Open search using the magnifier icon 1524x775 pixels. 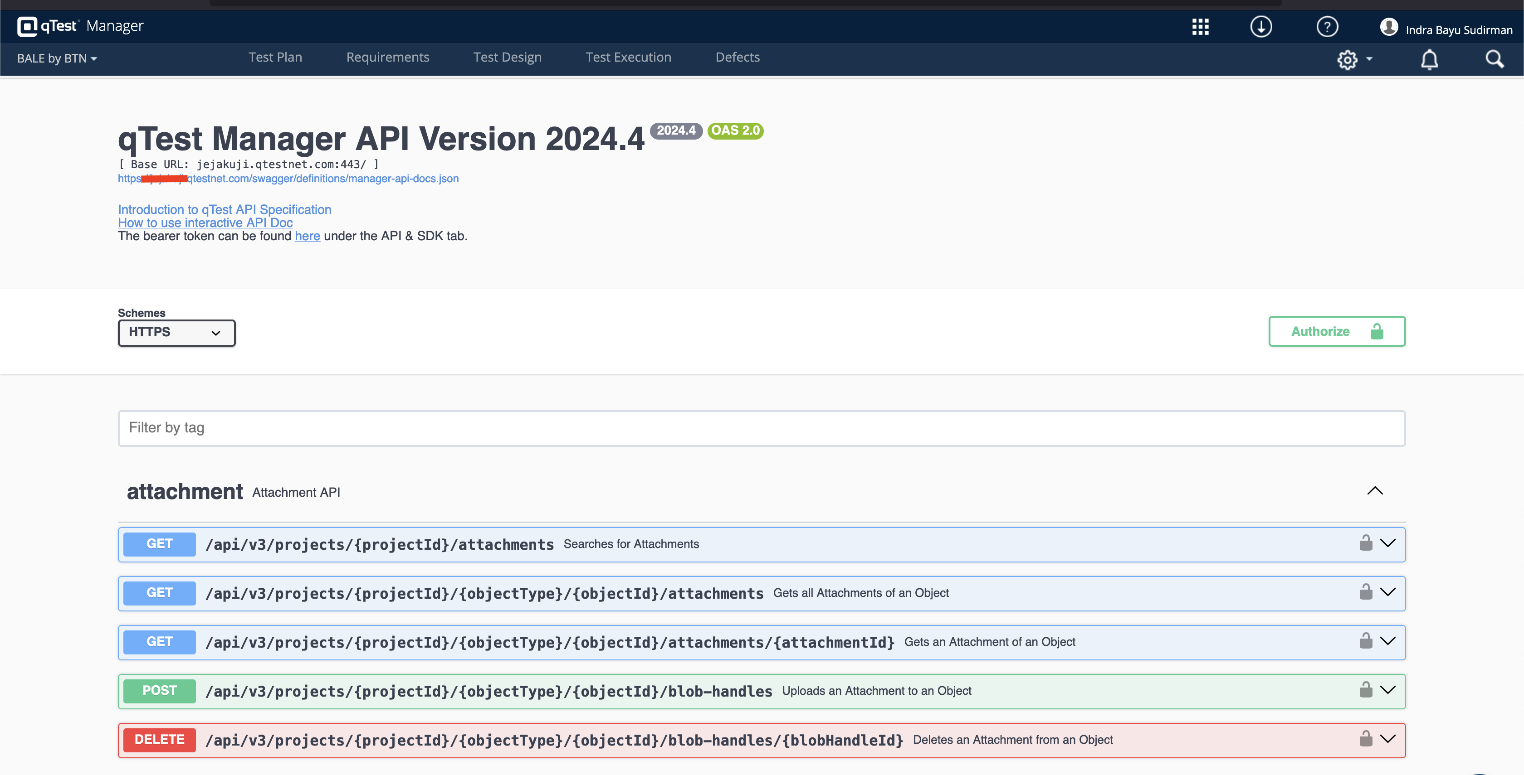click(1495, 59)
